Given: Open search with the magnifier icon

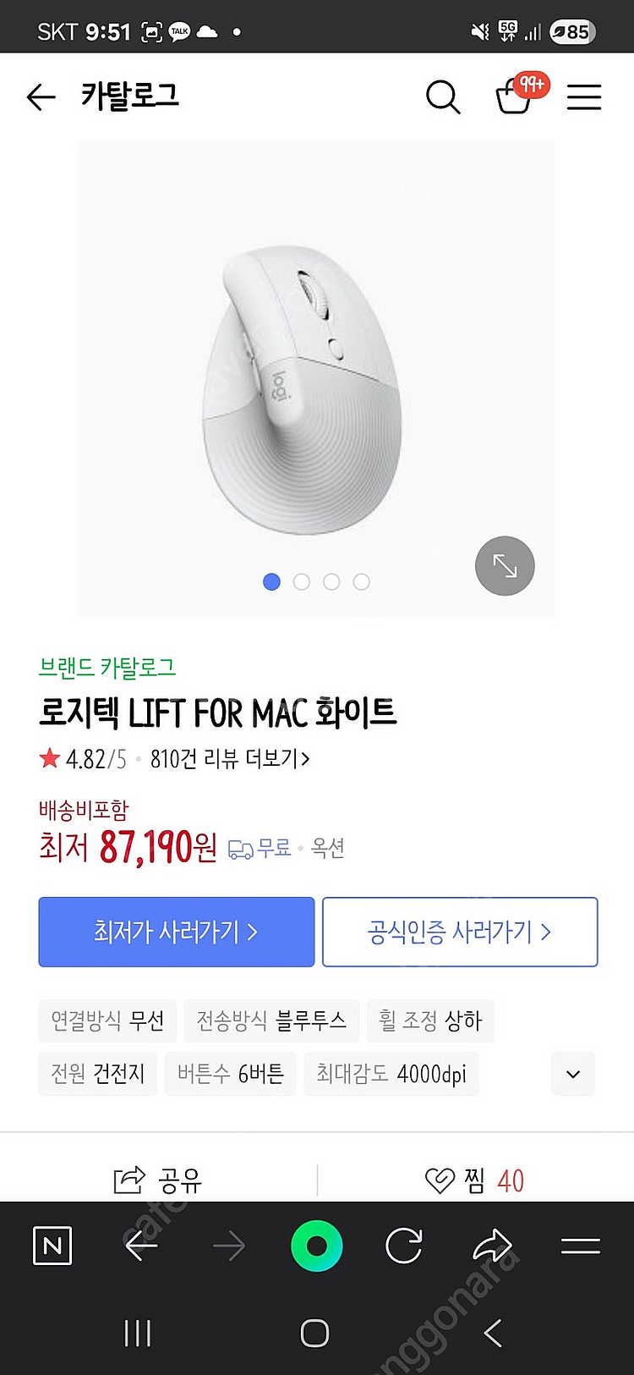Looking at the screenshot, I should coord(442,97).
